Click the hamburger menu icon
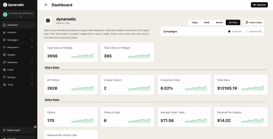The height and width of the screenshot is (139, 273). coord(46,5)
